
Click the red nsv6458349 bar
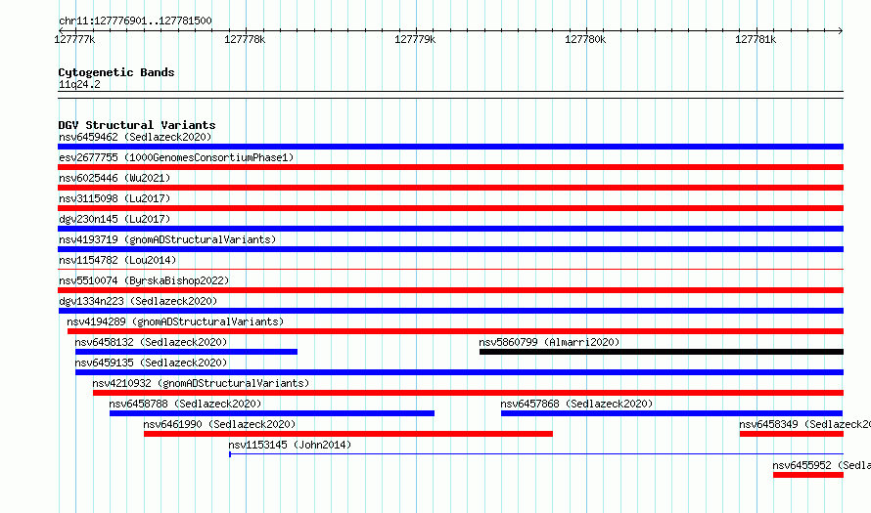tap(792, 434)
